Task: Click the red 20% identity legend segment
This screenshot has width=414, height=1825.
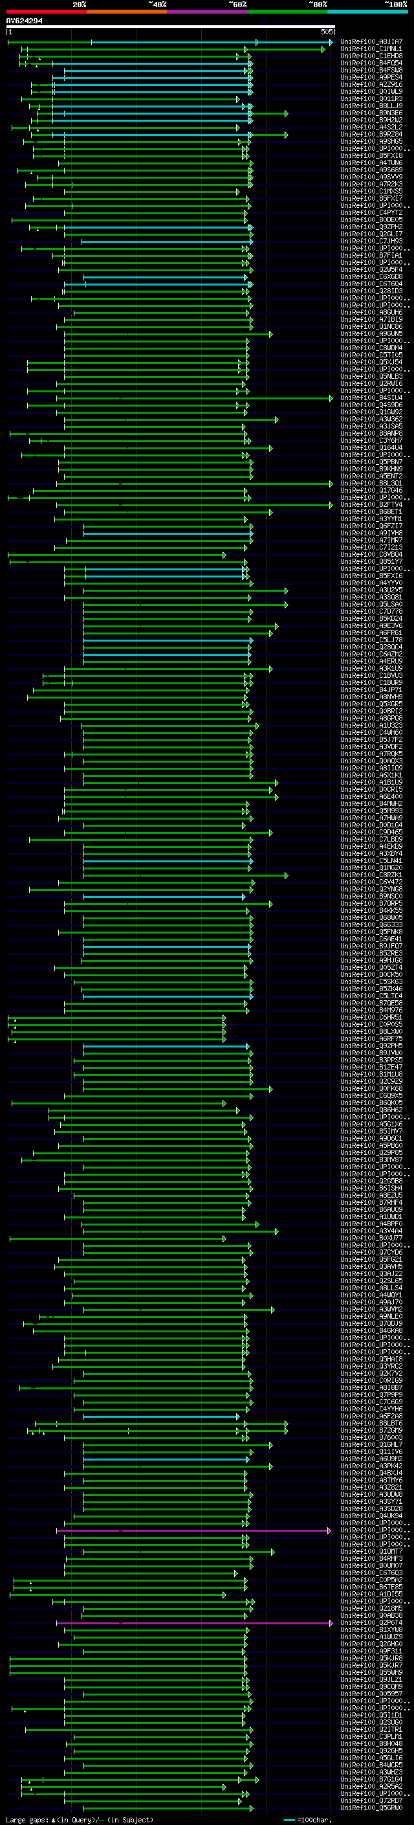Action: click(46, 12)
